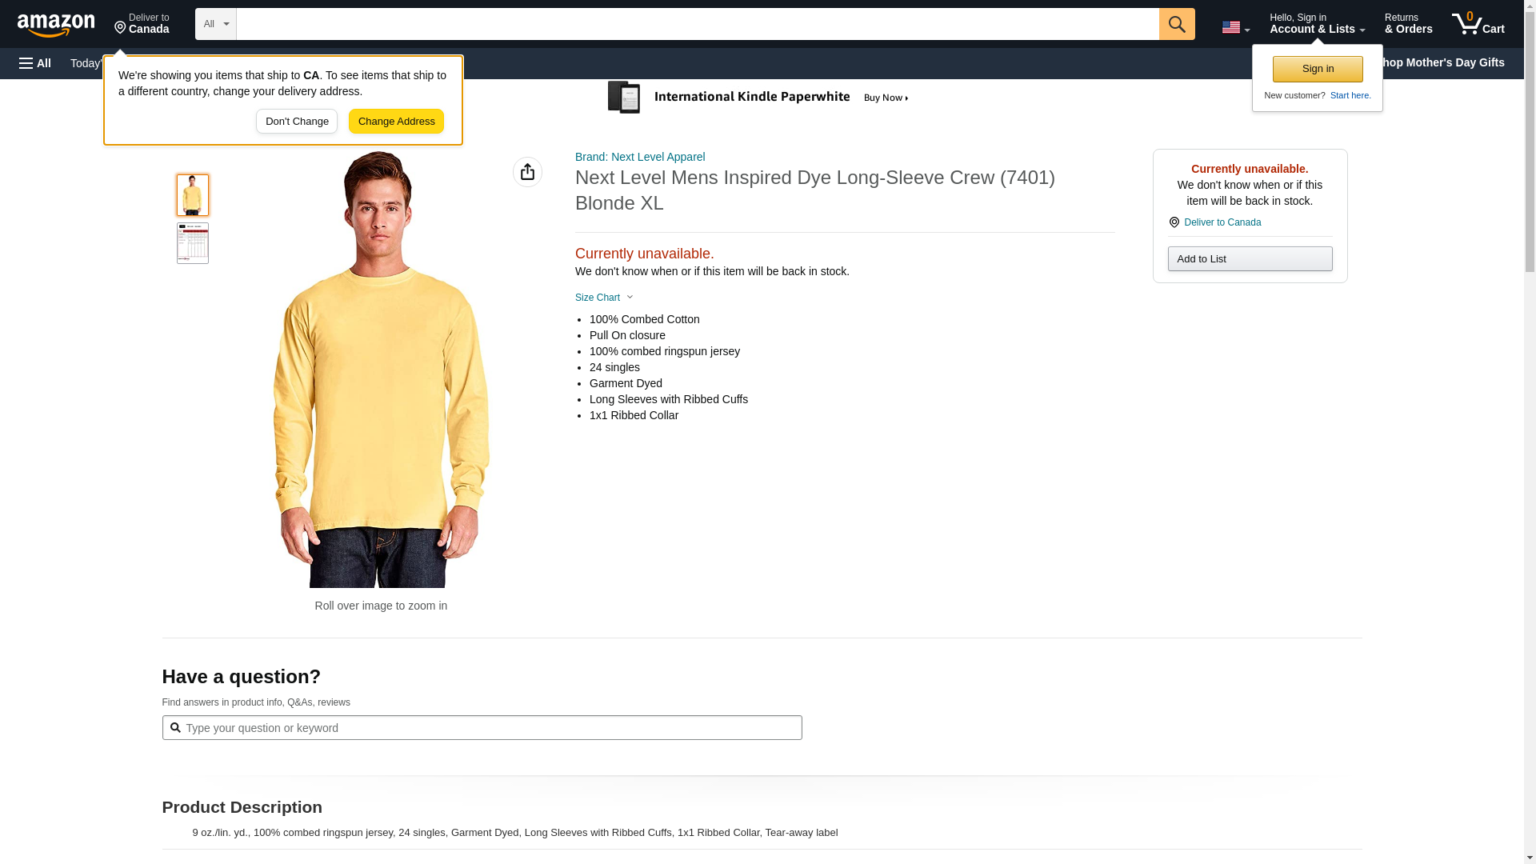Click the Amazon logo

coord(56,25)
